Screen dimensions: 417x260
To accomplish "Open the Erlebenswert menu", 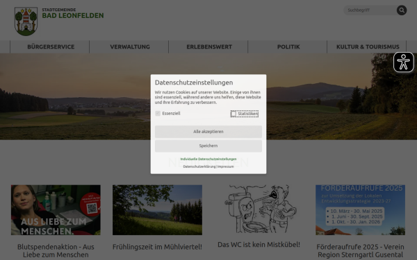I will pyautogui.click(x=209, y=47).
